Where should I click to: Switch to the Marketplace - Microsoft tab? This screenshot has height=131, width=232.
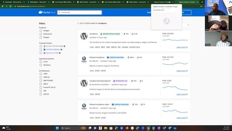[x=38, y=2]
